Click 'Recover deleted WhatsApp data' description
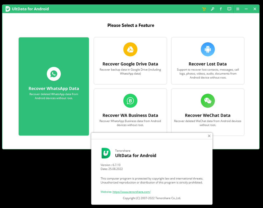 54,96
